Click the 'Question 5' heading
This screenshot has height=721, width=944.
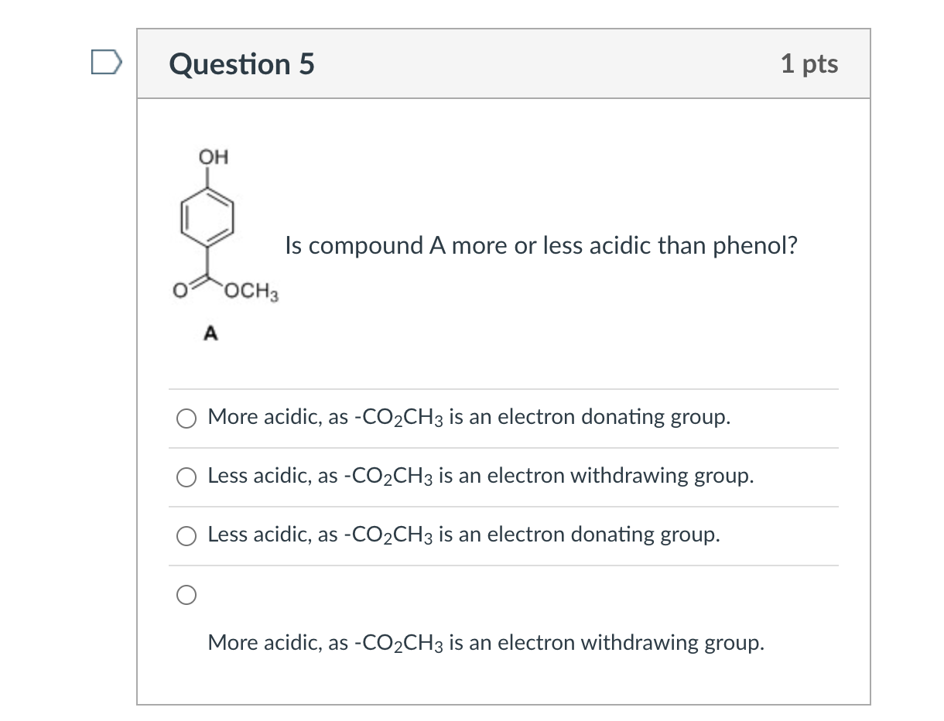click(x=241, y=63)
